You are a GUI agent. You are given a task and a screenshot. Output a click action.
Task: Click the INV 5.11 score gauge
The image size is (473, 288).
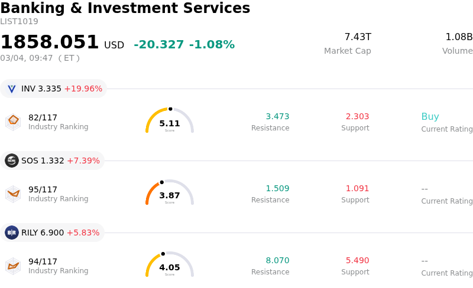170,121
